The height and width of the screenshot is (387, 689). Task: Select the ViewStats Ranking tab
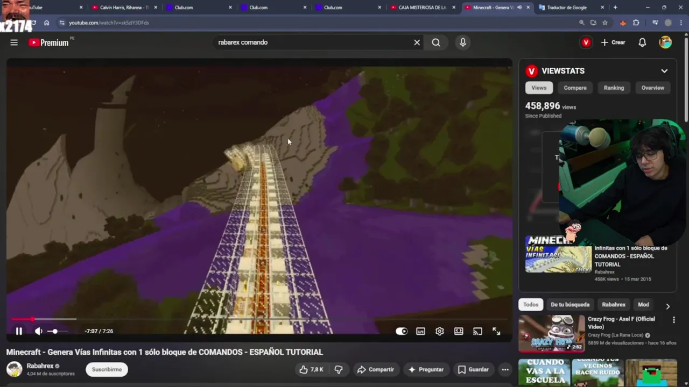coord(614,88)
